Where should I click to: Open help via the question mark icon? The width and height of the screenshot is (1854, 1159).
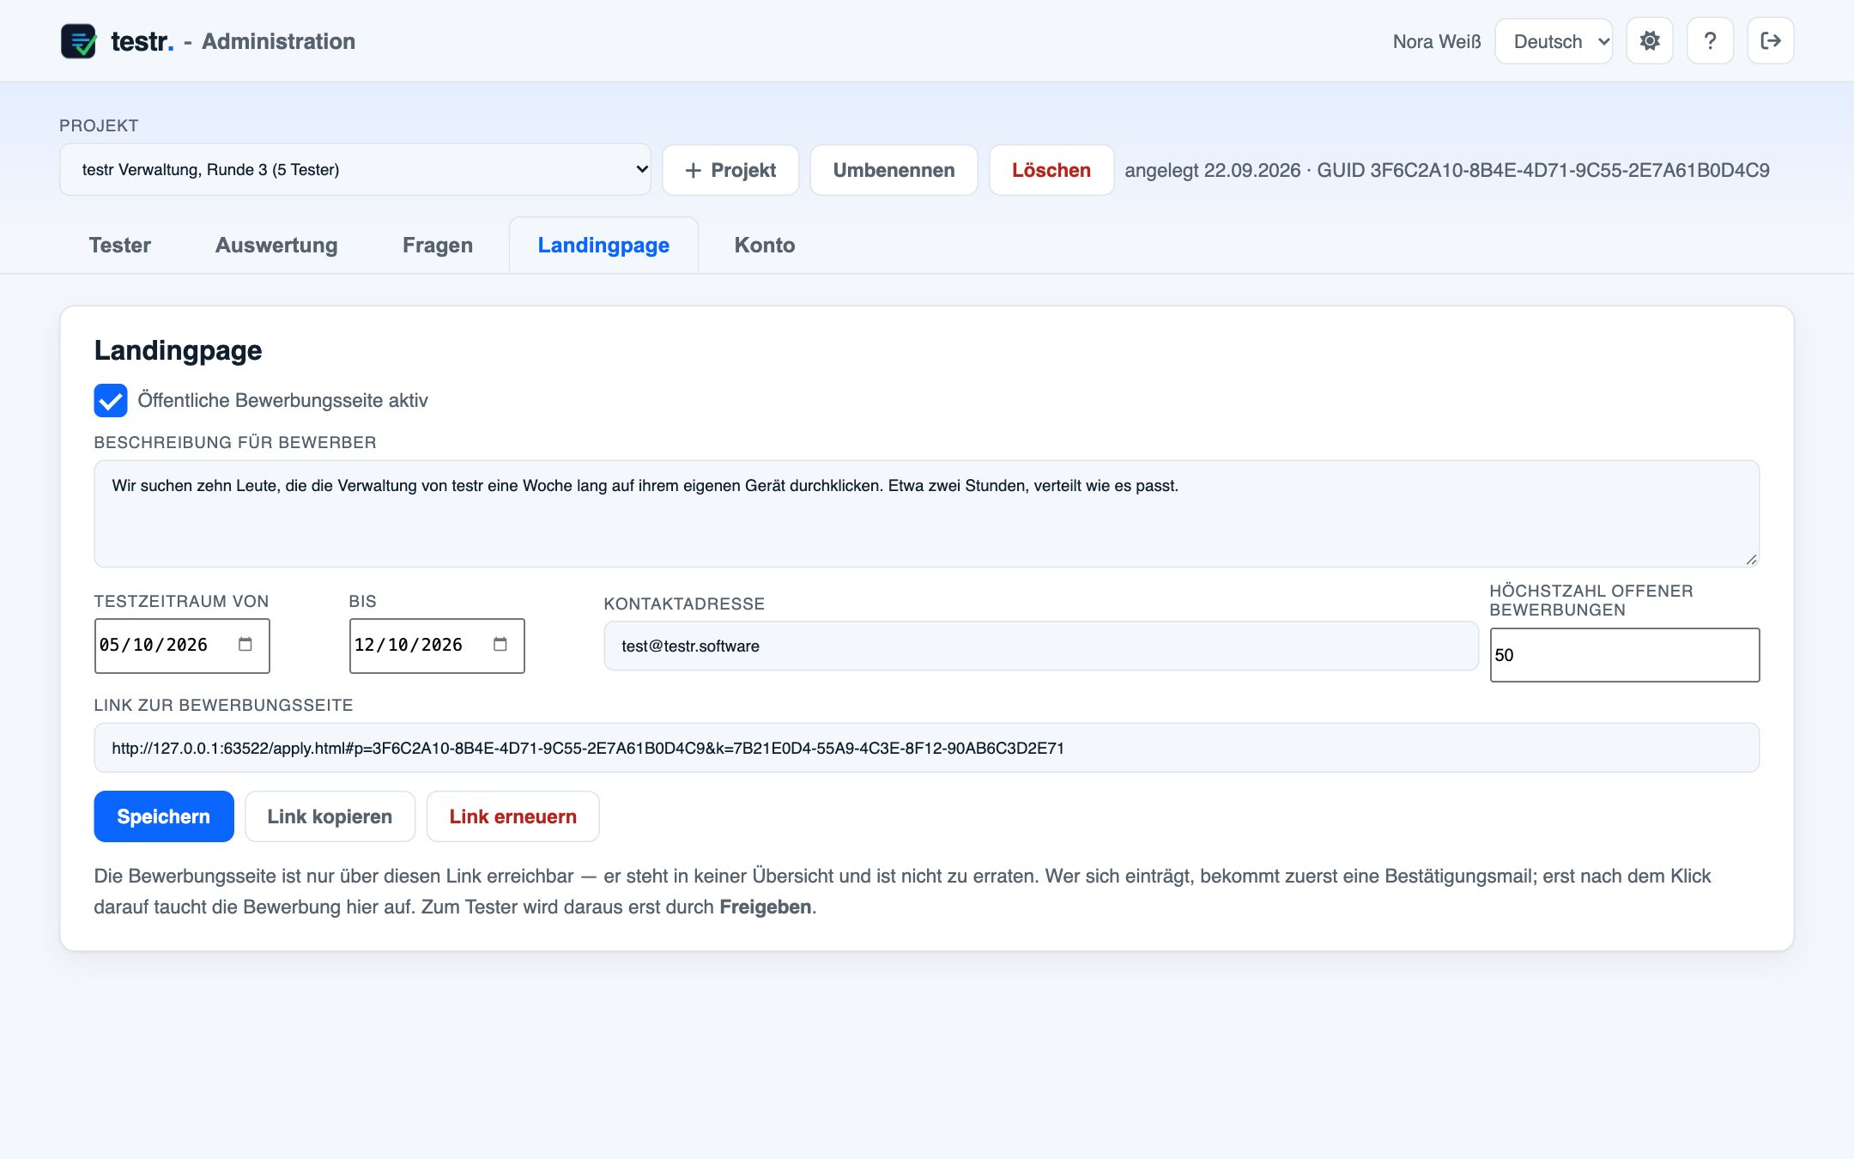(1710, 41)
